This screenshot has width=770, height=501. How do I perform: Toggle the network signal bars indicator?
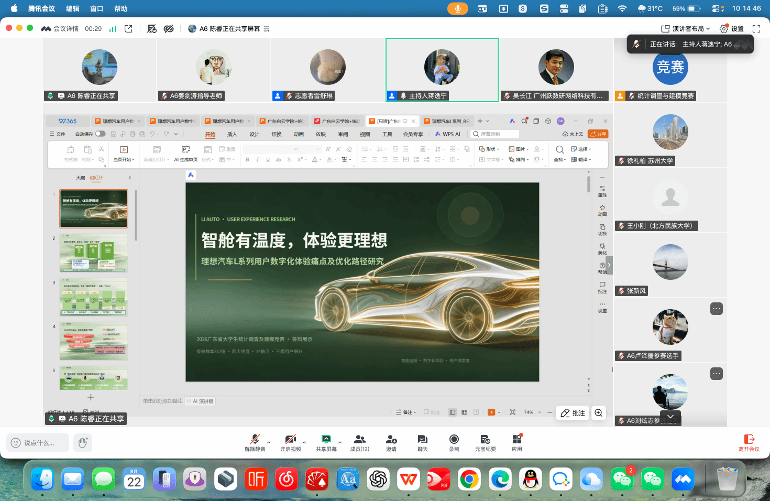click(x=113, y=29)
